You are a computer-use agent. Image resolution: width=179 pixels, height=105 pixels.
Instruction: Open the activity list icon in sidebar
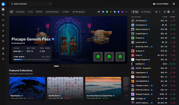pos(3,25)
